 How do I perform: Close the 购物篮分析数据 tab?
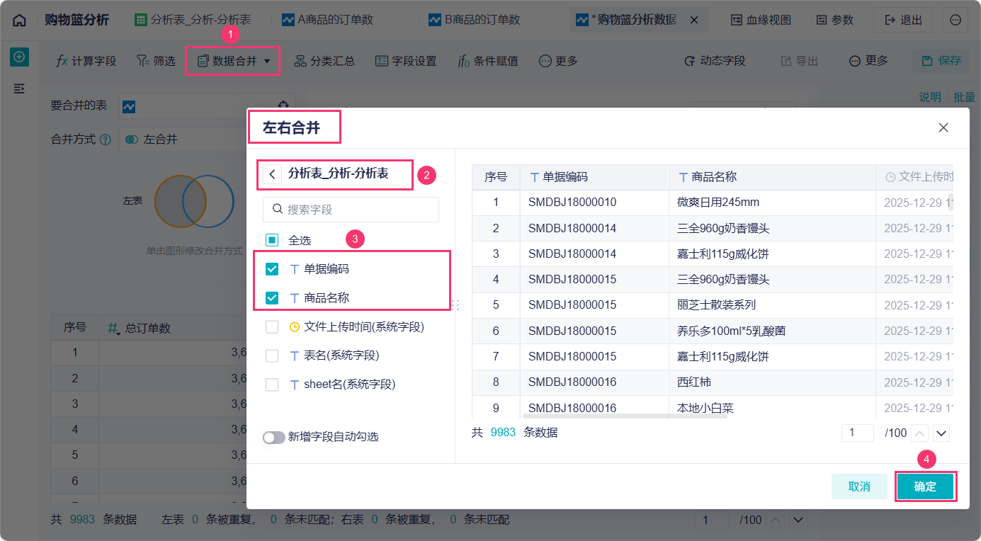[x=693, y=21]
